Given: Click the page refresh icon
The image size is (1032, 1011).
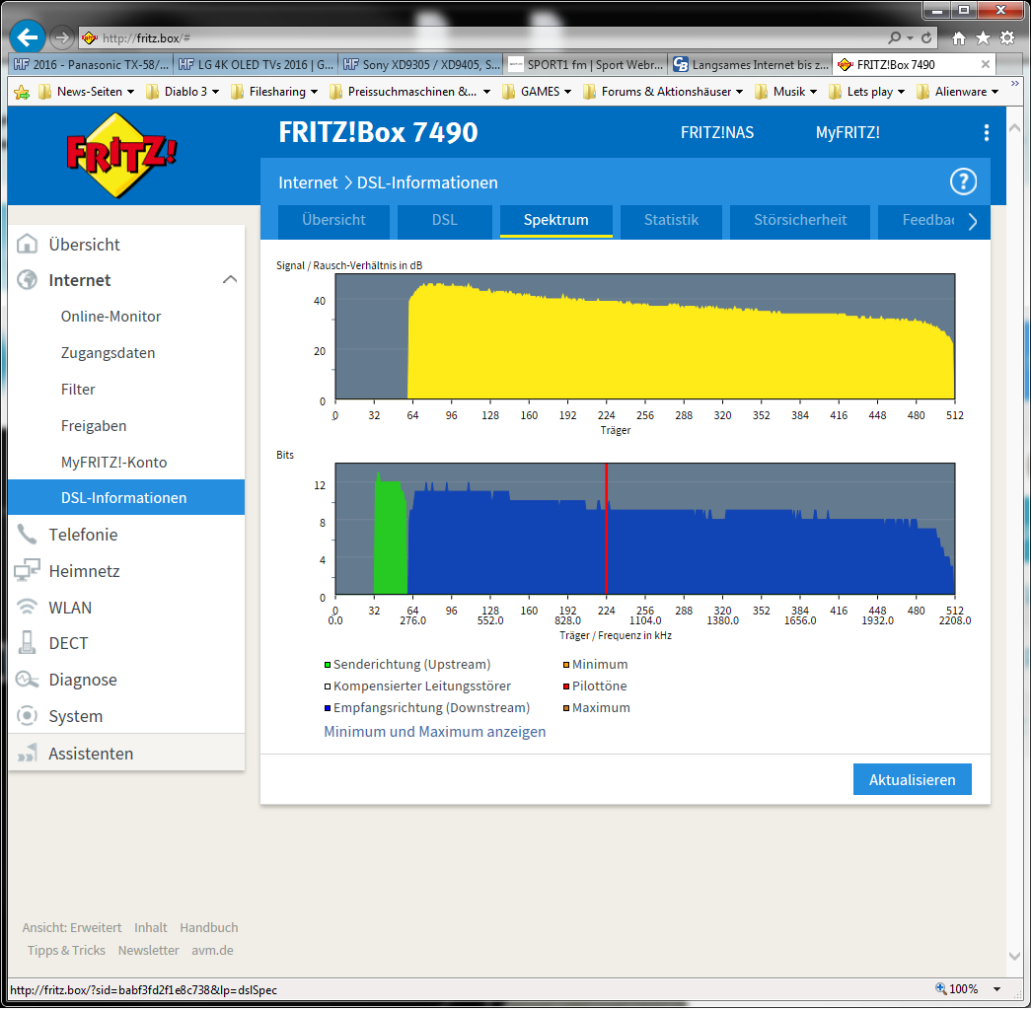Looking at the screenshot, I should coord(926,37).
